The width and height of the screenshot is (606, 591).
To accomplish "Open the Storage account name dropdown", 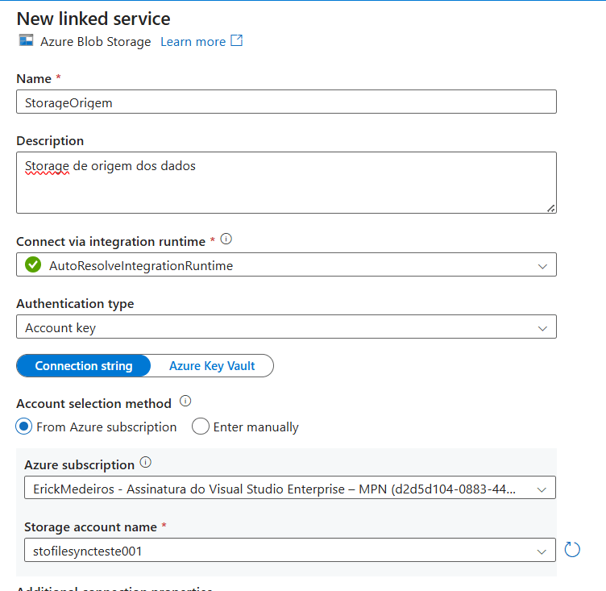I will 542,551.
